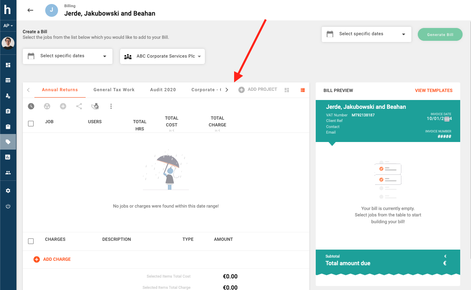Expand the ABC Corporate Services Plc dropdown

pos(162,56)
